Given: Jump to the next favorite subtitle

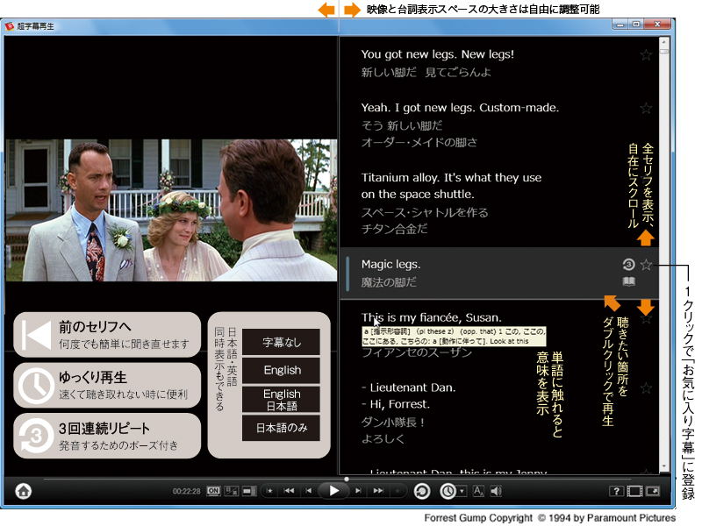Looking at the screenshot, I should pyautogui.click(x=398, y=491).
